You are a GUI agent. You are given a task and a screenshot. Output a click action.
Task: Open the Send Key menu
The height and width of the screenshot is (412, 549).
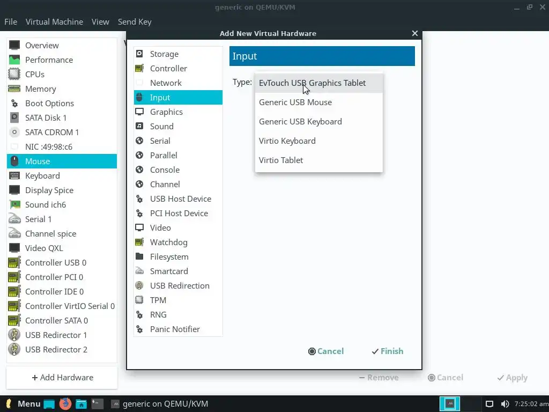(135, 21)
